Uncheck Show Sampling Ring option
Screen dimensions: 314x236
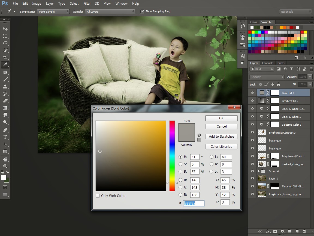[x=142, y=11]
